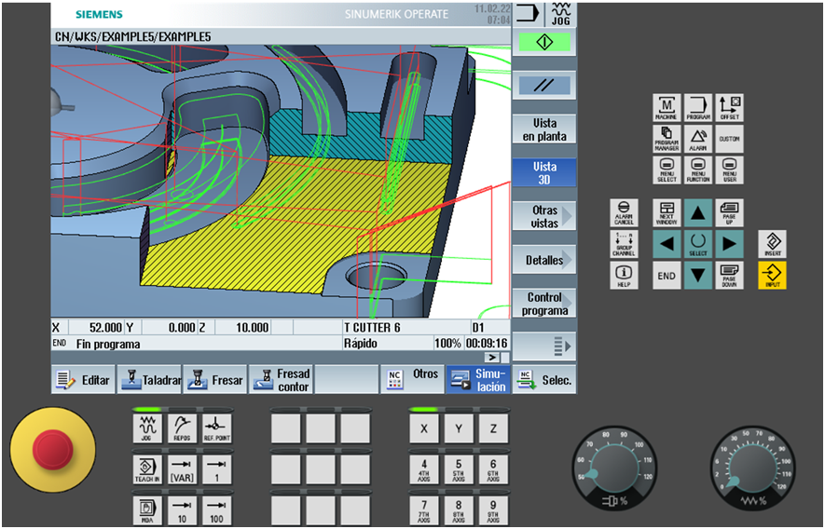Click the Selec. NC softkey
This screenshot has height=529, width=825.
coord(544,380)
